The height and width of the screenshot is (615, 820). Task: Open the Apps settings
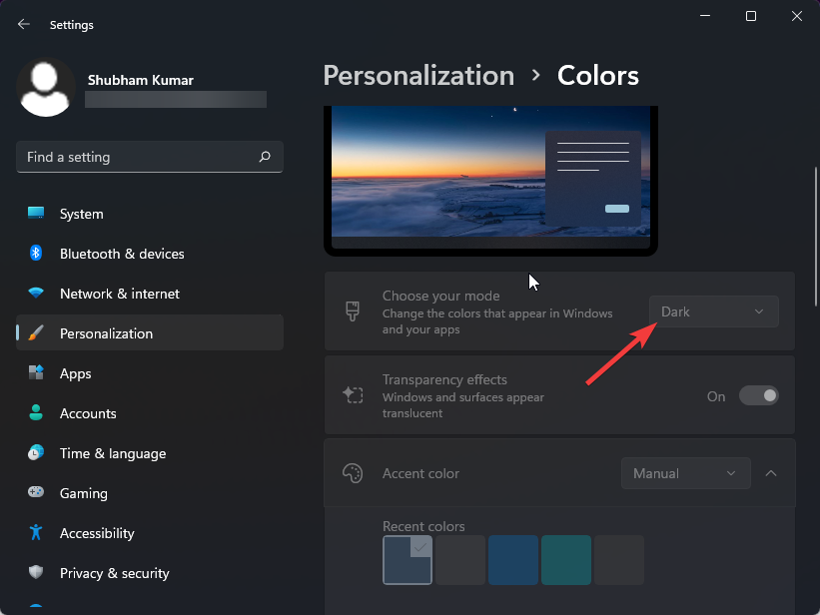tap(150, 373)
